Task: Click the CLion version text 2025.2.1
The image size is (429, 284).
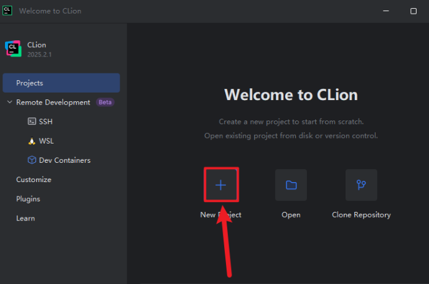Action: (x=39, y=54)
